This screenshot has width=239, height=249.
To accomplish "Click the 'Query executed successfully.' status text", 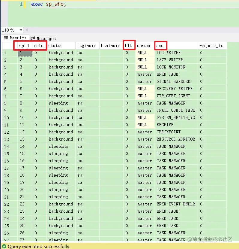I will 39,246.
